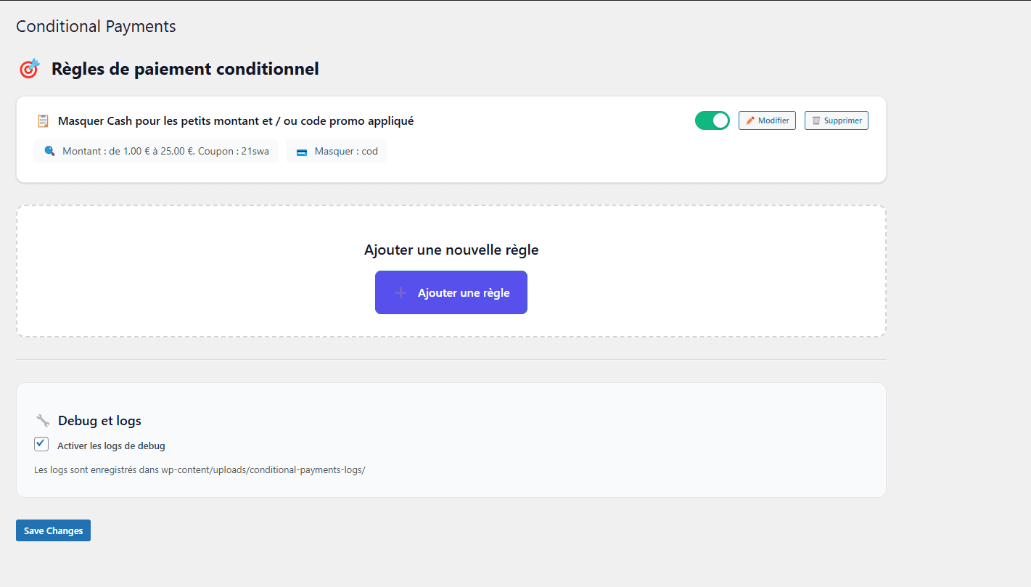Click the Règles de paiement conditionnel heading

[x=185, y=68]
